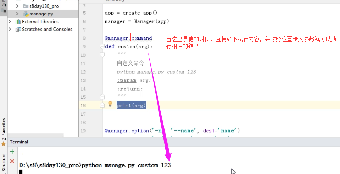Click on def custom(arg) line
Screen dimensions: 340x174
pos(129,47)
